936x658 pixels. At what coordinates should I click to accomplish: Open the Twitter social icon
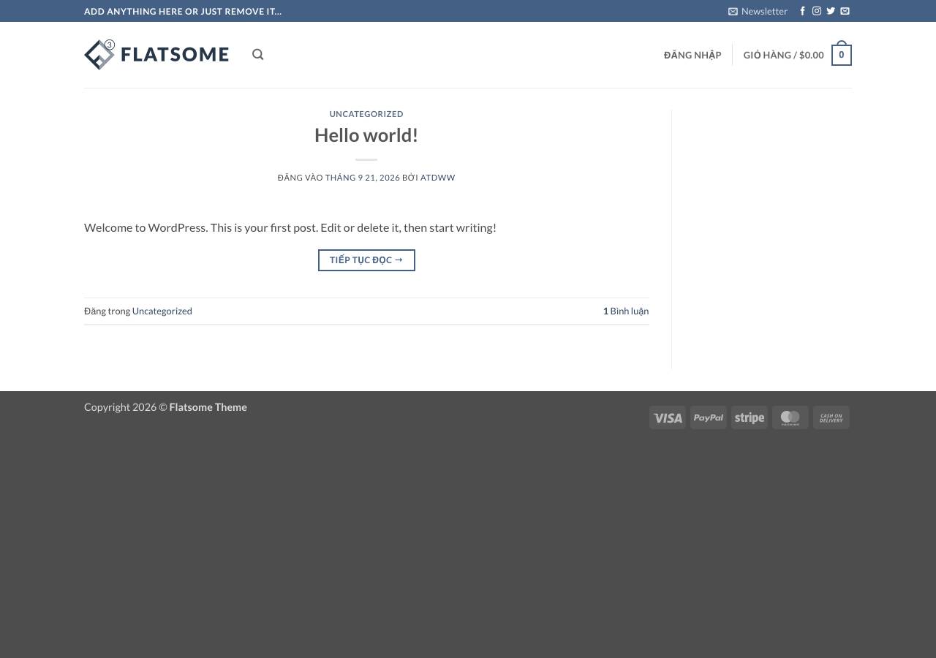point(831,11)
